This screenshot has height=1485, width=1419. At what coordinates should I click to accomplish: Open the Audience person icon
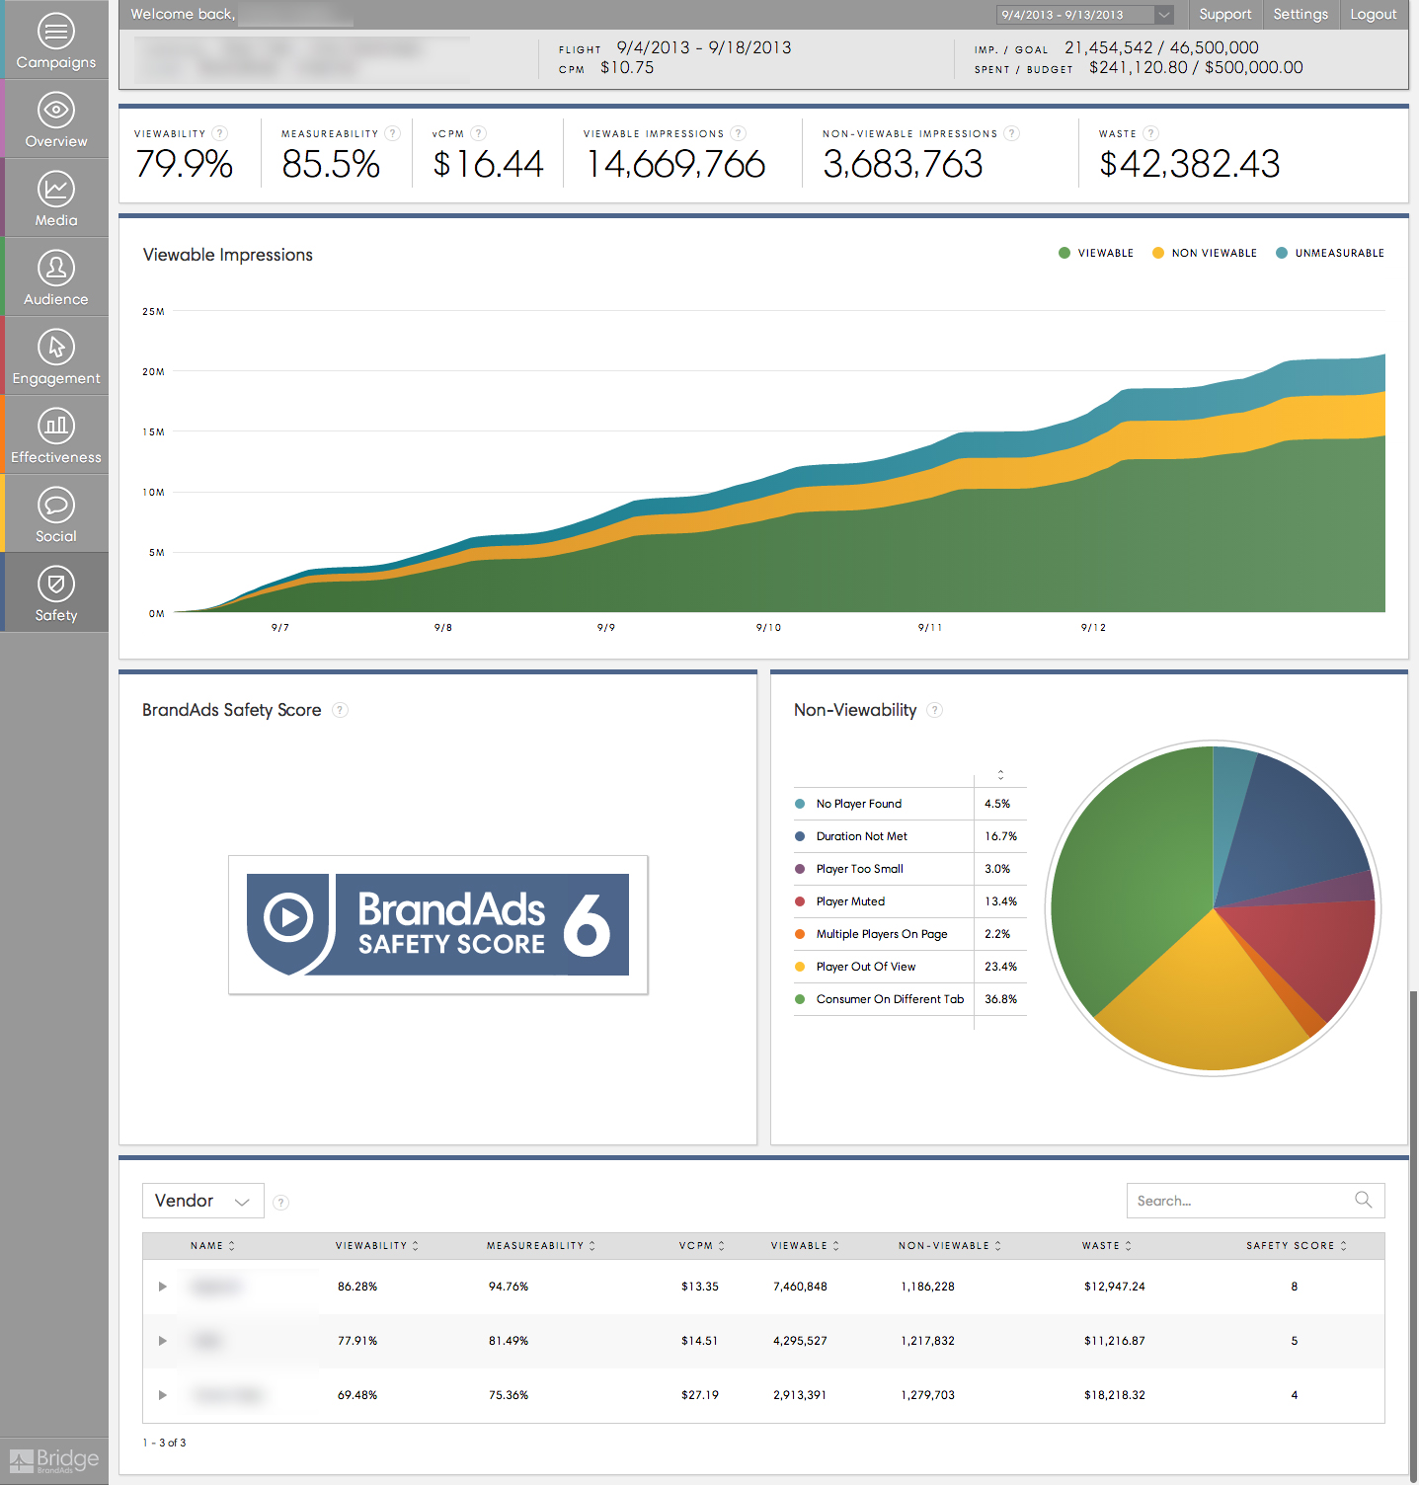tap(56, 269)
